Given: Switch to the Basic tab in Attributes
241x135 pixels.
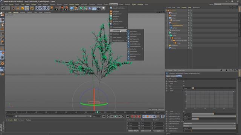Looking at the screenshot, I should [168, 76].
